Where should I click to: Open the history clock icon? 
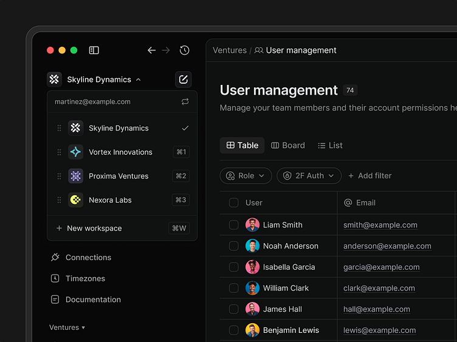point(185,50)
